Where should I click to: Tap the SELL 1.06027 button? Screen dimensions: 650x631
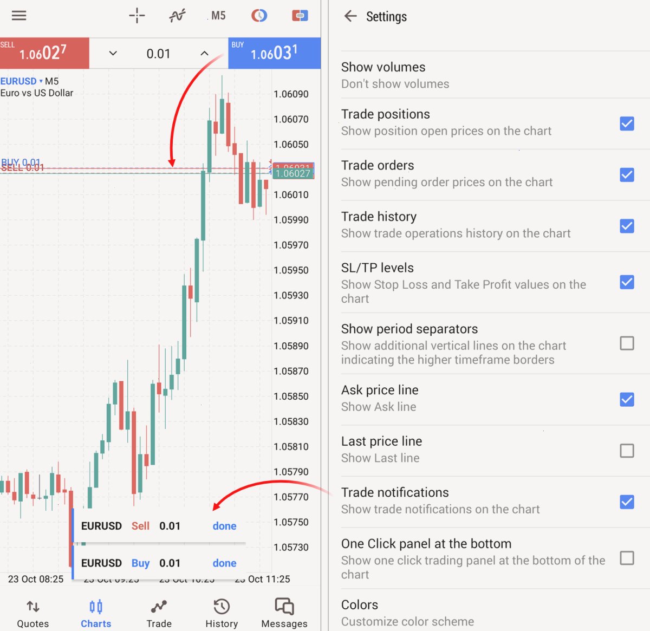pyautogui.click(x=44, y=53)
